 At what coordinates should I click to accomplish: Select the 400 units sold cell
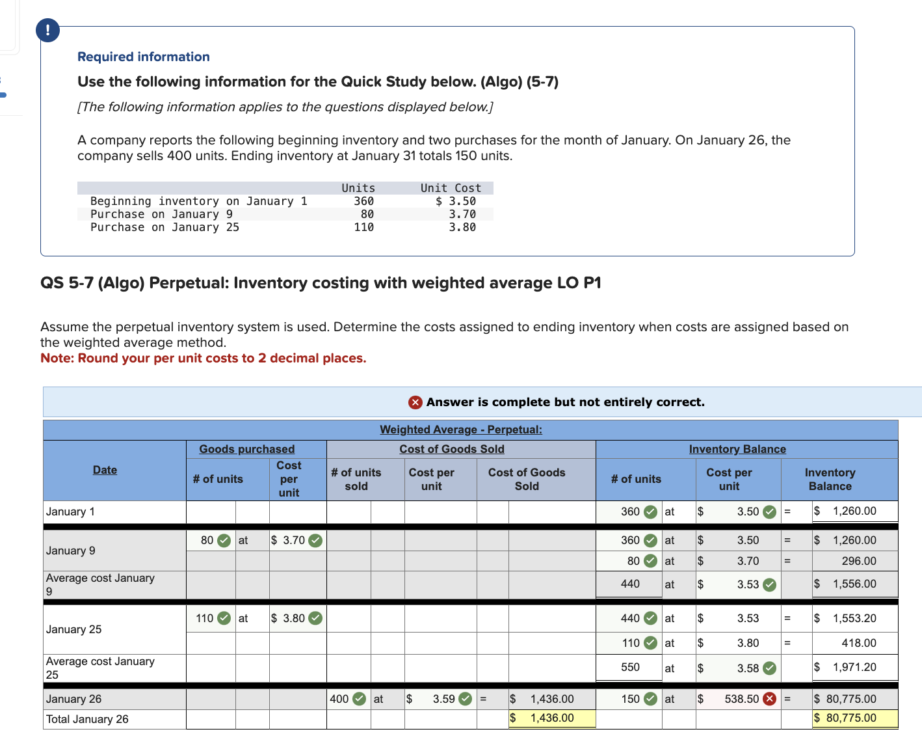pyautogui.click(x=349, y=699)
